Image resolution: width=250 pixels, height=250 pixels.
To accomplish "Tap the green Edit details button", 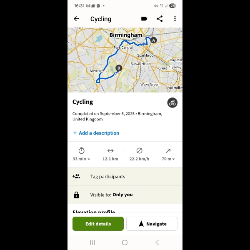I will point(98,224).
